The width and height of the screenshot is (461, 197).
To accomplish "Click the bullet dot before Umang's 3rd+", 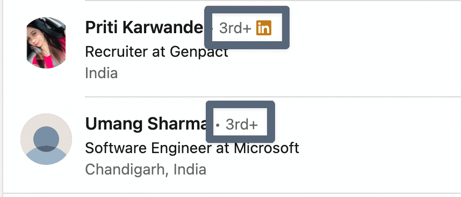I will coord(218,125).
